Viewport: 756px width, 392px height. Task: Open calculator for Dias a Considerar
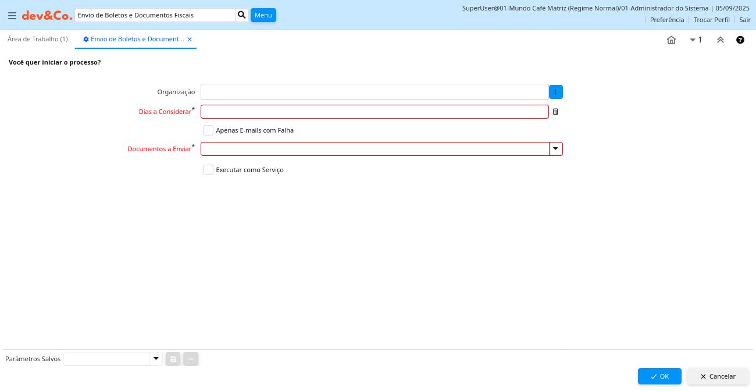(555, 112)
